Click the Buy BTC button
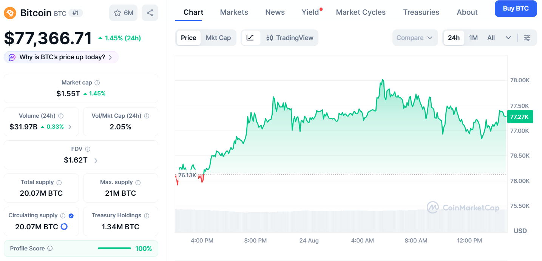The image size is (542, 261). (x=516, y=9)
